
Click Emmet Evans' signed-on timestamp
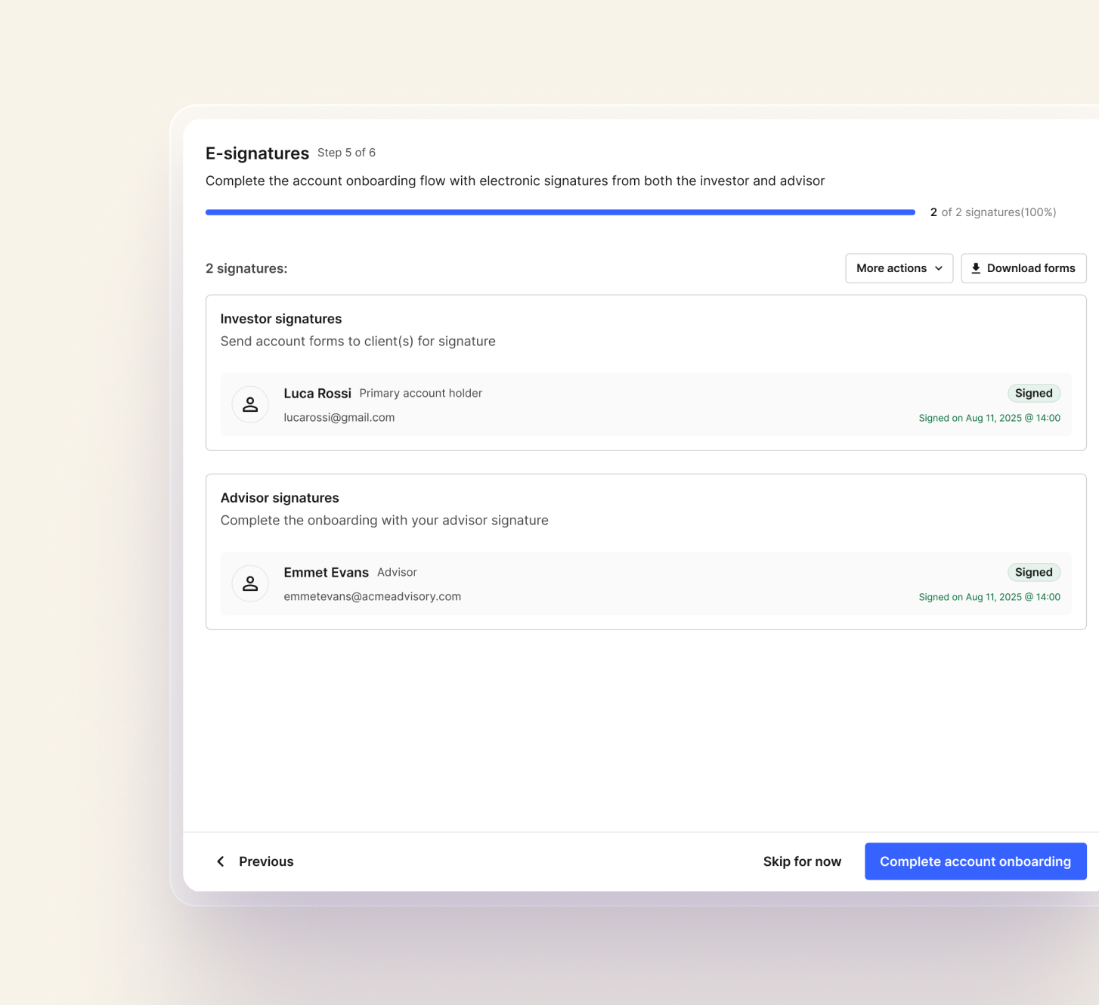click(989, 597)
